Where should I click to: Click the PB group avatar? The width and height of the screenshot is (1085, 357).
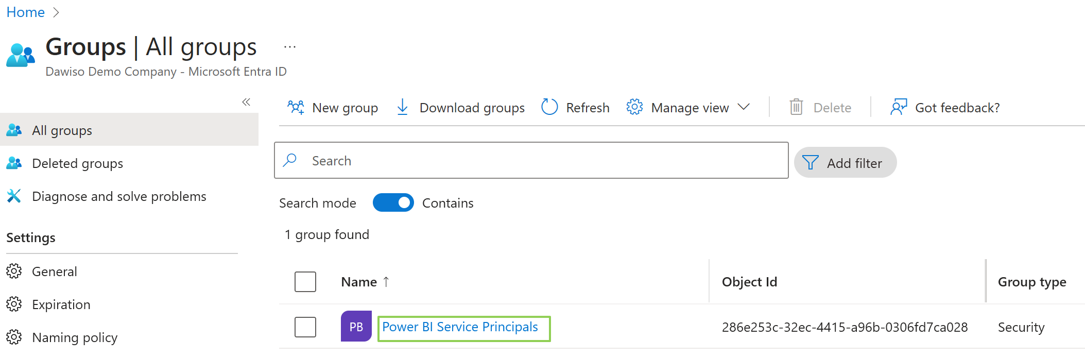point(356,327)
